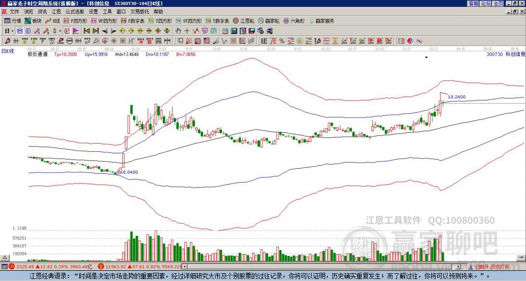Select the red fan lines tool
This screenshot has width=526, height=281.
click(189, 41)
